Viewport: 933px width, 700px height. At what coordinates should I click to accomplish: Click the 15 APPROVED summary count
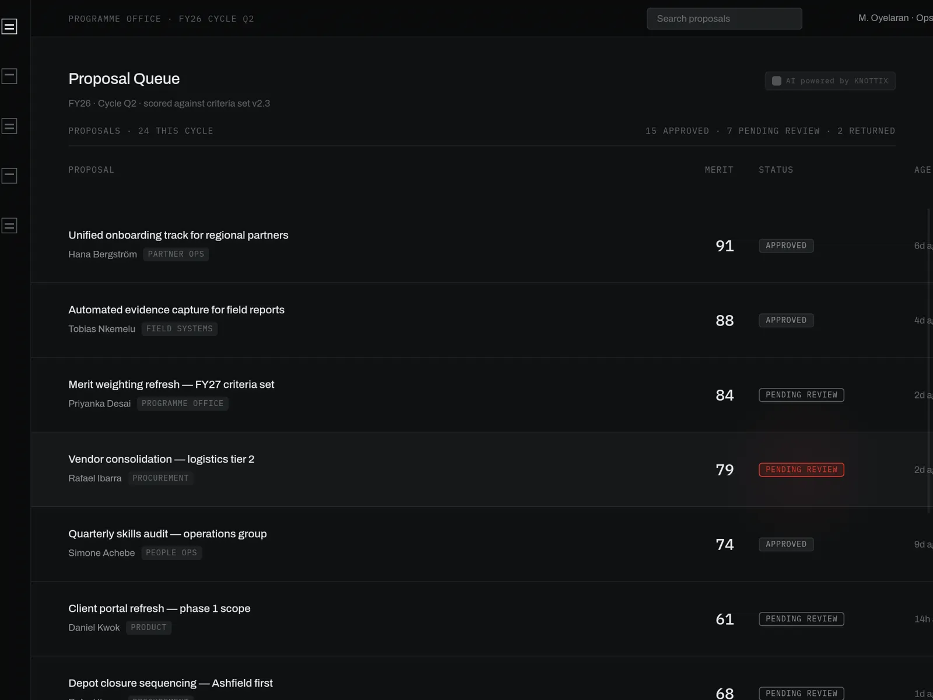[x=677, y=131]
